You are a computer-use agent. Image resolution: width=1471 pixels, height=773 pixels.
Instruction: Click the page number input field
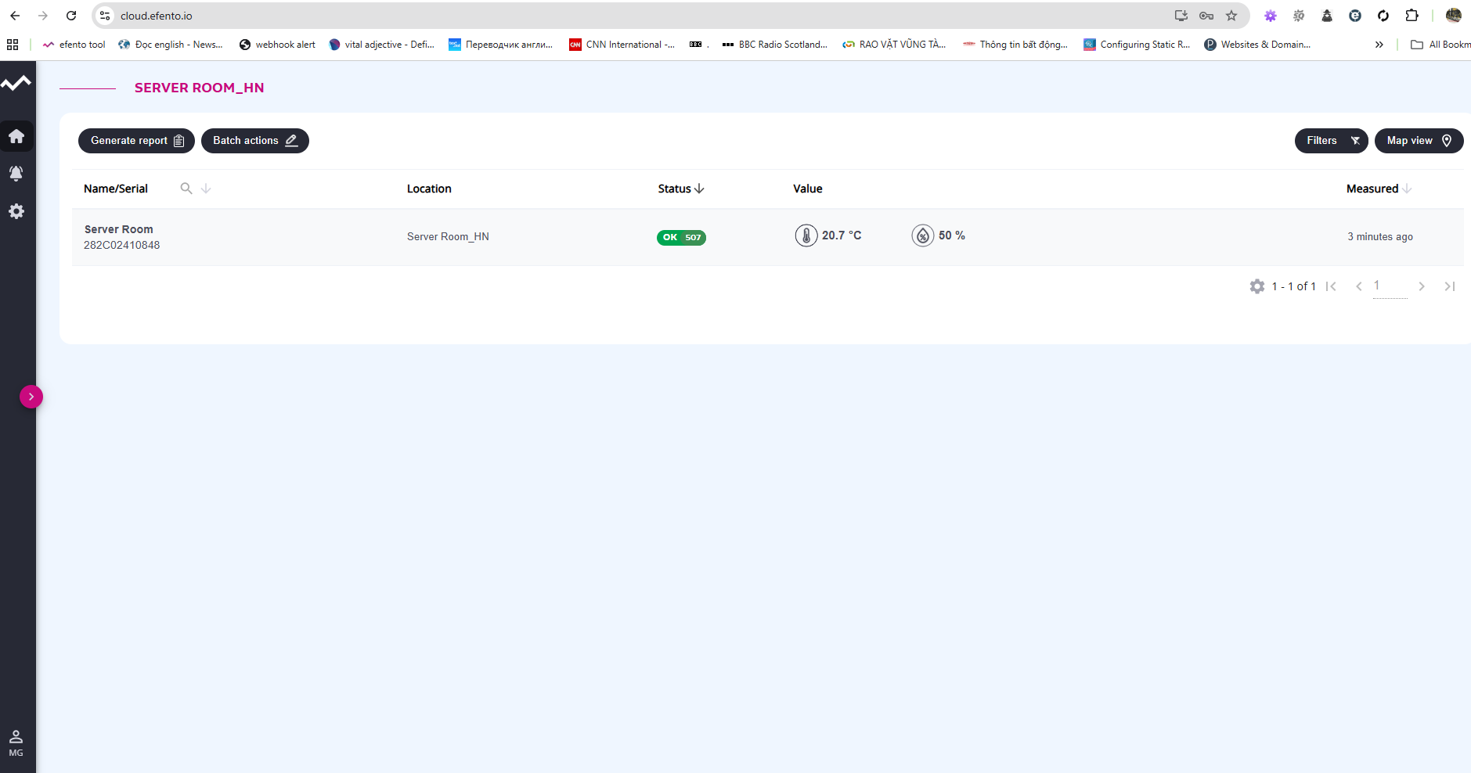(1390, 286)
